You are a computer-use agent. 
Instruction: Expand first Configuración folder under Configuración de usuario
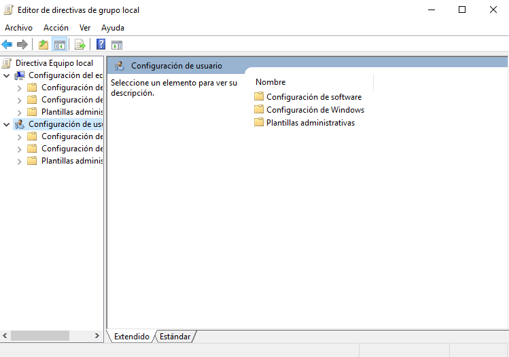click(20, 137)
